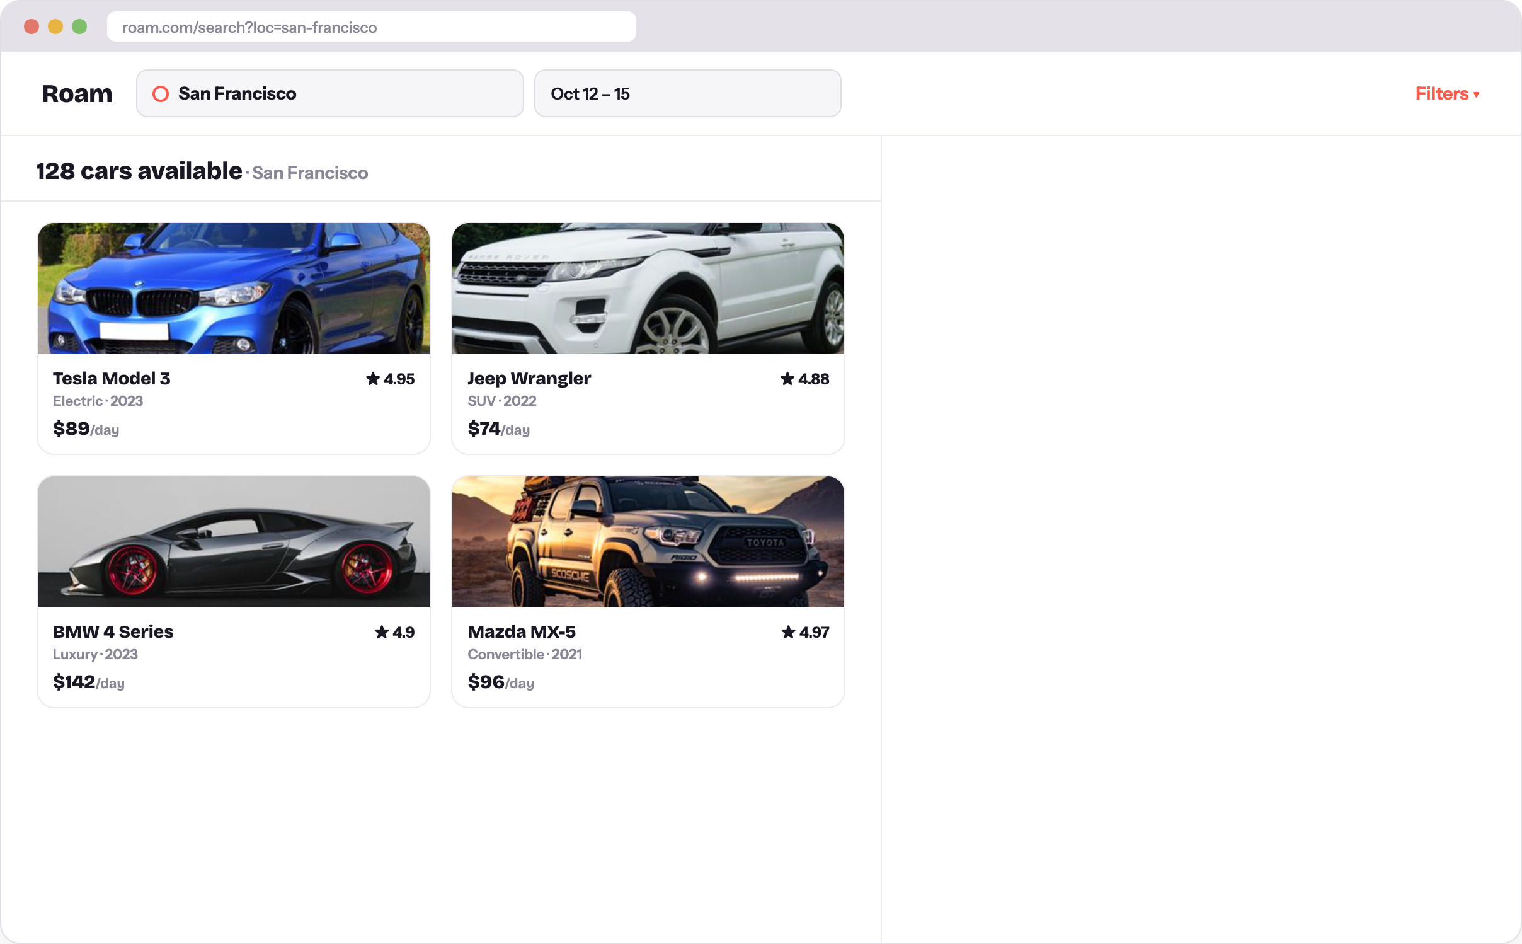Click the SUV · 2022 subtitle
Image resolution: width=1522 pixels, height=944 pixels.
(x=502, y=401)
